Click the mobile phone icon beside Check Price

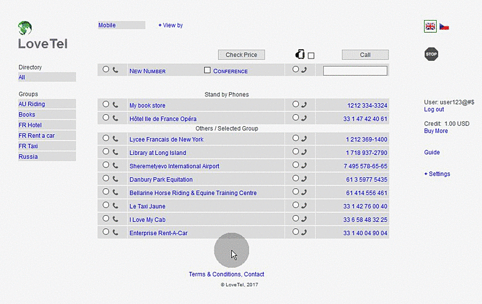point(299,55)
